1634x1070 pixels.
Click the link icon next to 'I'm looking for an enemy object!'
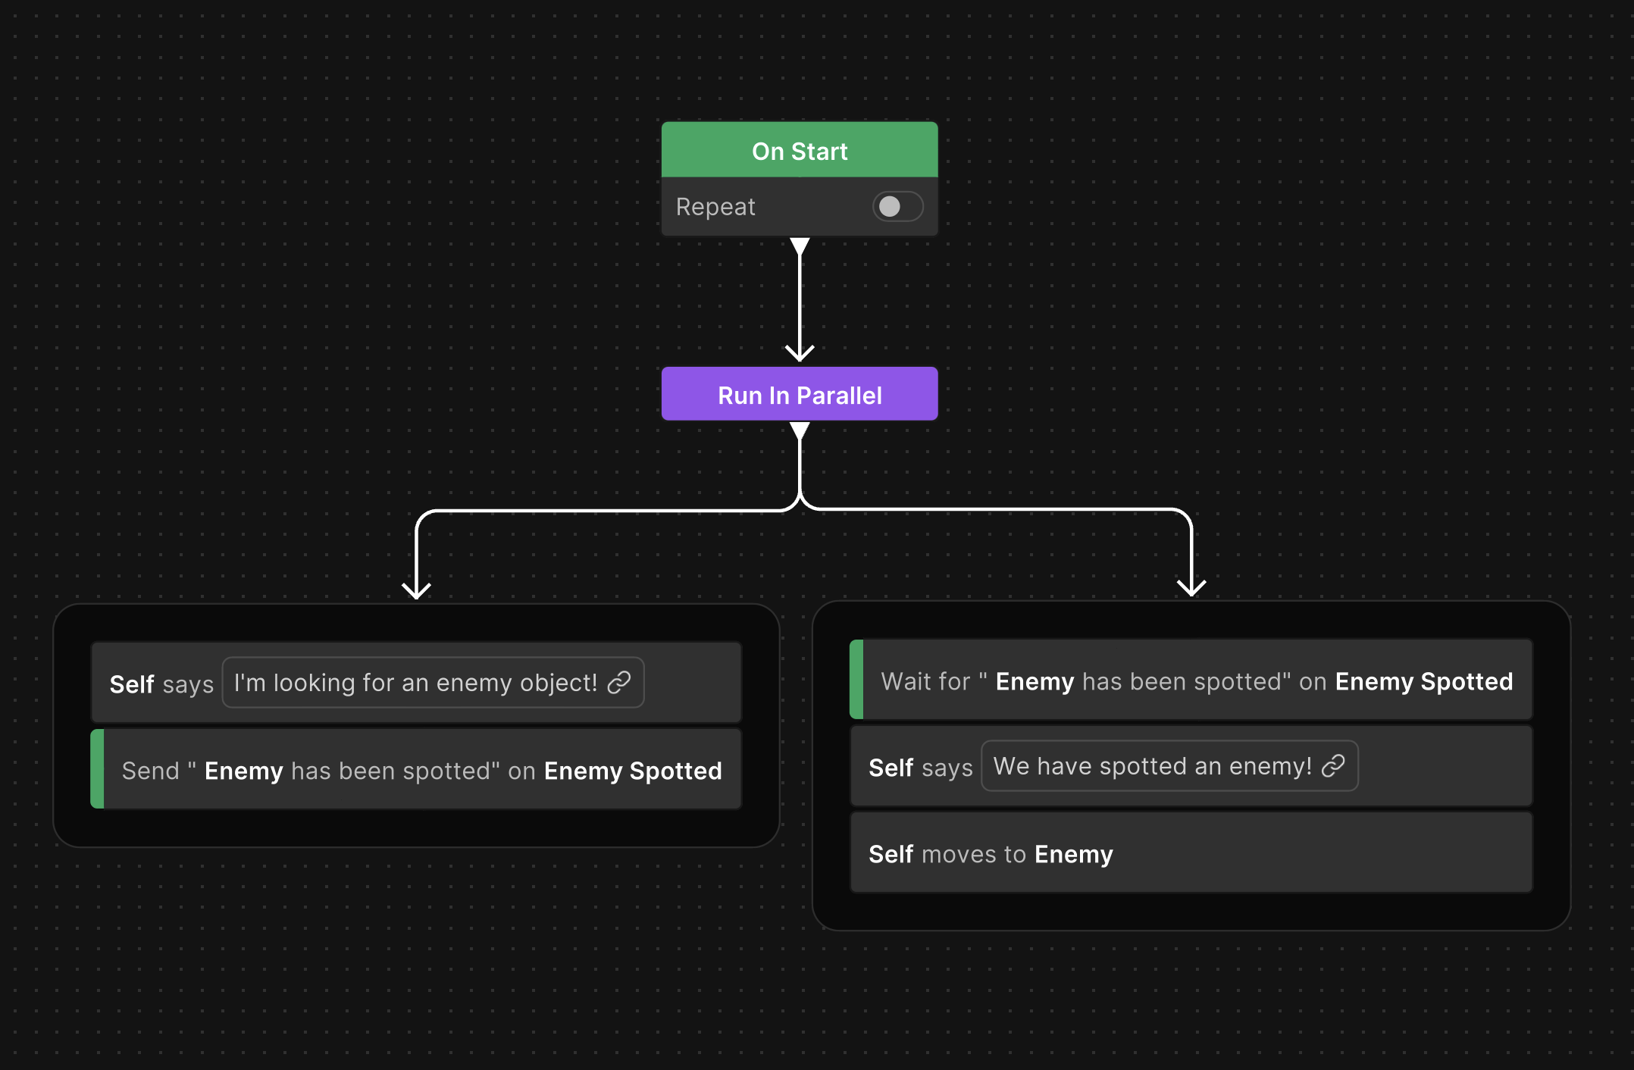click(620, 683)
